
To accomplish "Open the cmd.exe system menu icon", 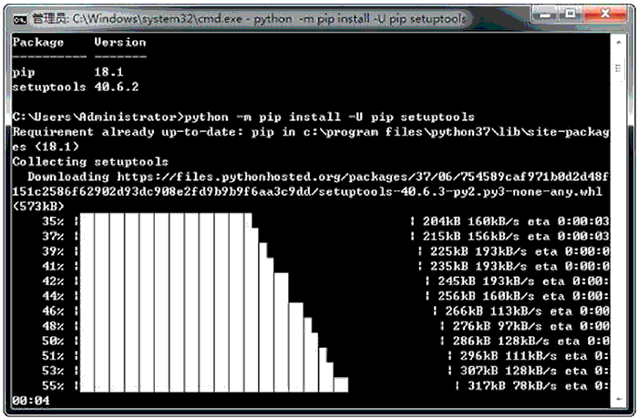I will pos(19,19).
